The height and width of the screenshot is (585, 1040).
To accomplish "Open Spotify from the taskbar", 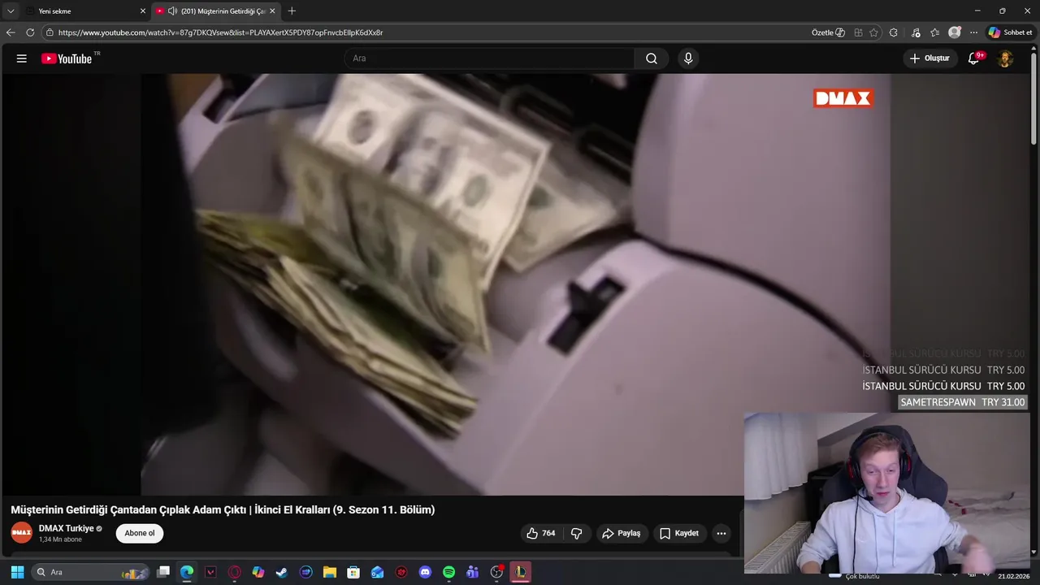I will [x=448, y=572].
